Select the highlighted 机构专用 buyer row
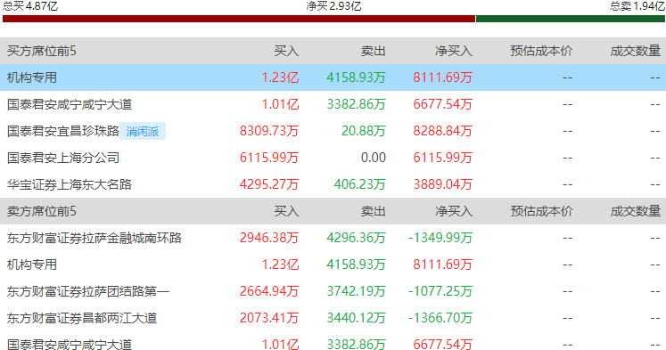 333,77
